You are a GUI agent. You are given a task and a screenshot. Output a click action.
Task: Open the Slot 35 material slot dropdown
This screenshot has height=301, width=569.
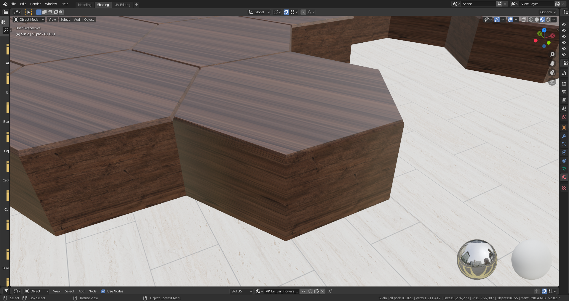click(x=242, y=291)
